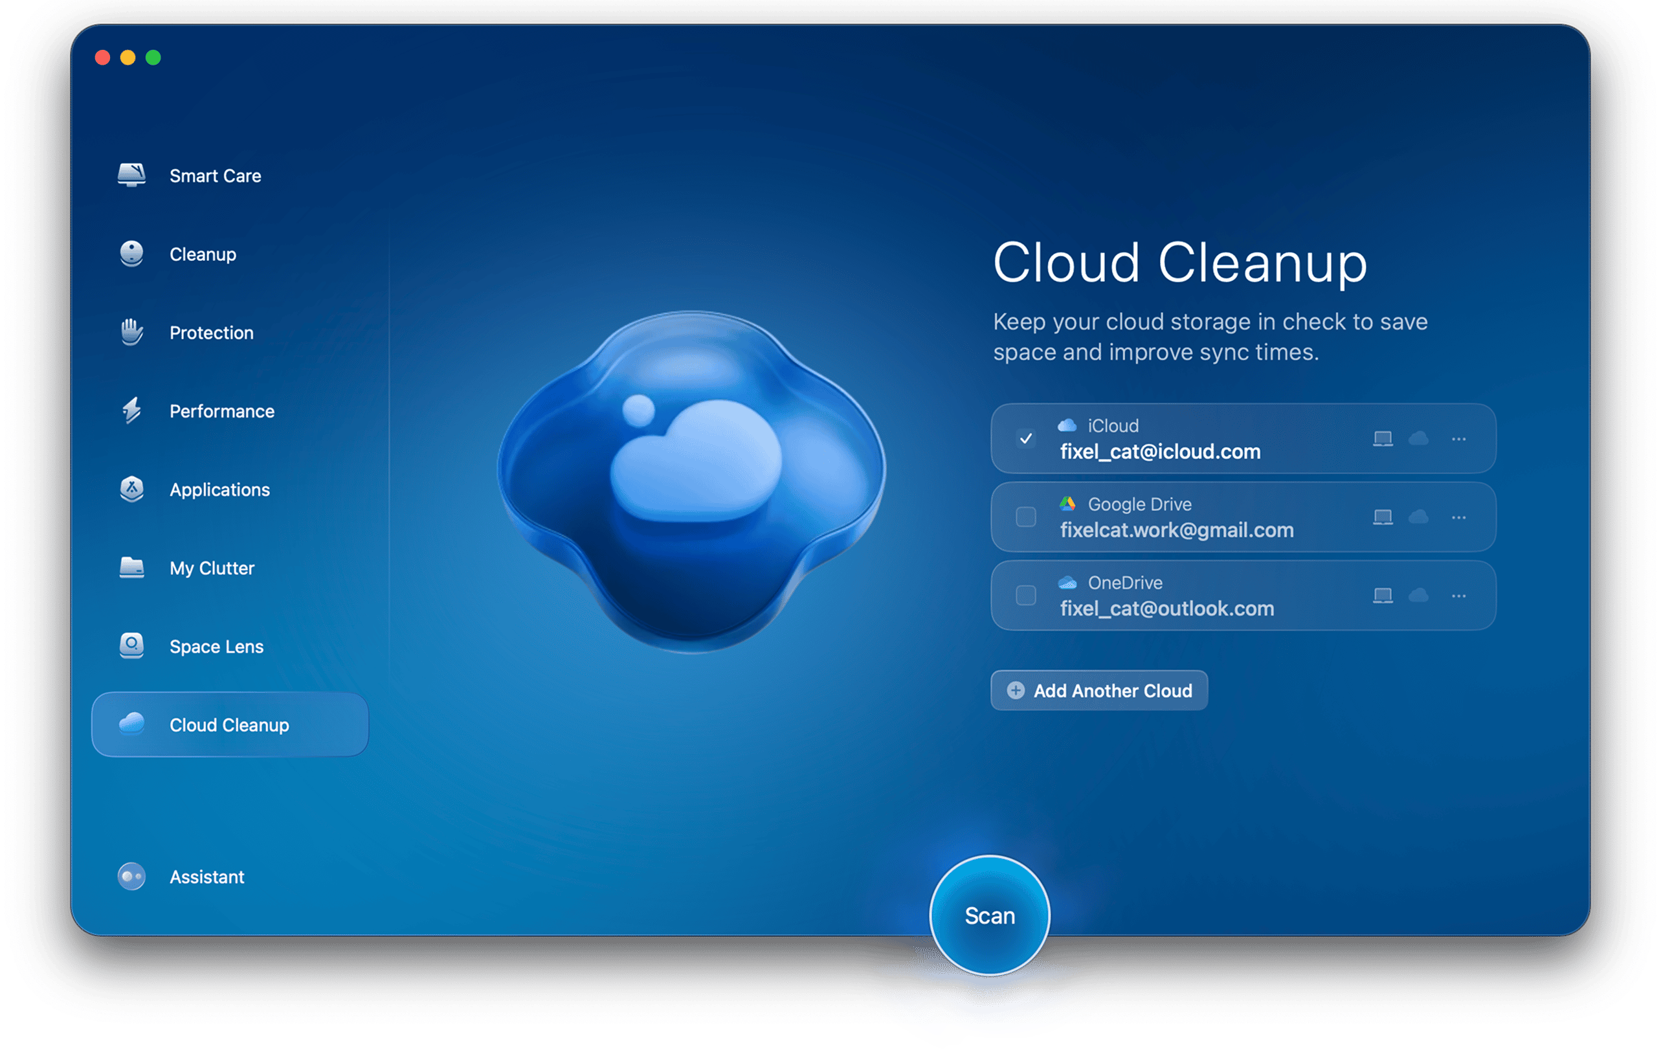Viewport: 1661px width, 1054px height.
Task: Click Add Another Cloud button
Action: [1099, 691]
